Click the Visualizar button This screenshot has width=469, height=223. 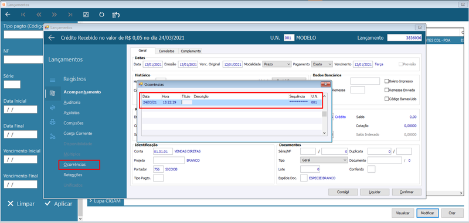403,213
